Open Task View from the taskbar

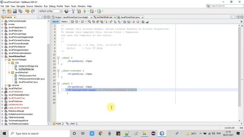[83, 134]
